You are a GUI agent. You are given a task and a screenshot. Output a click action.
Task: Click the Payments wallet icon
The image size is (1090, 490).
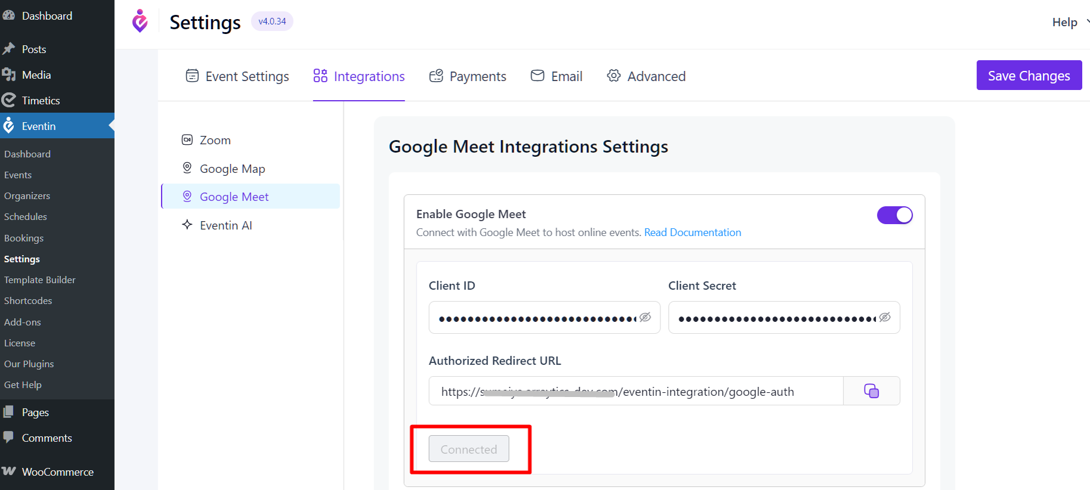(x=436, y=76)
